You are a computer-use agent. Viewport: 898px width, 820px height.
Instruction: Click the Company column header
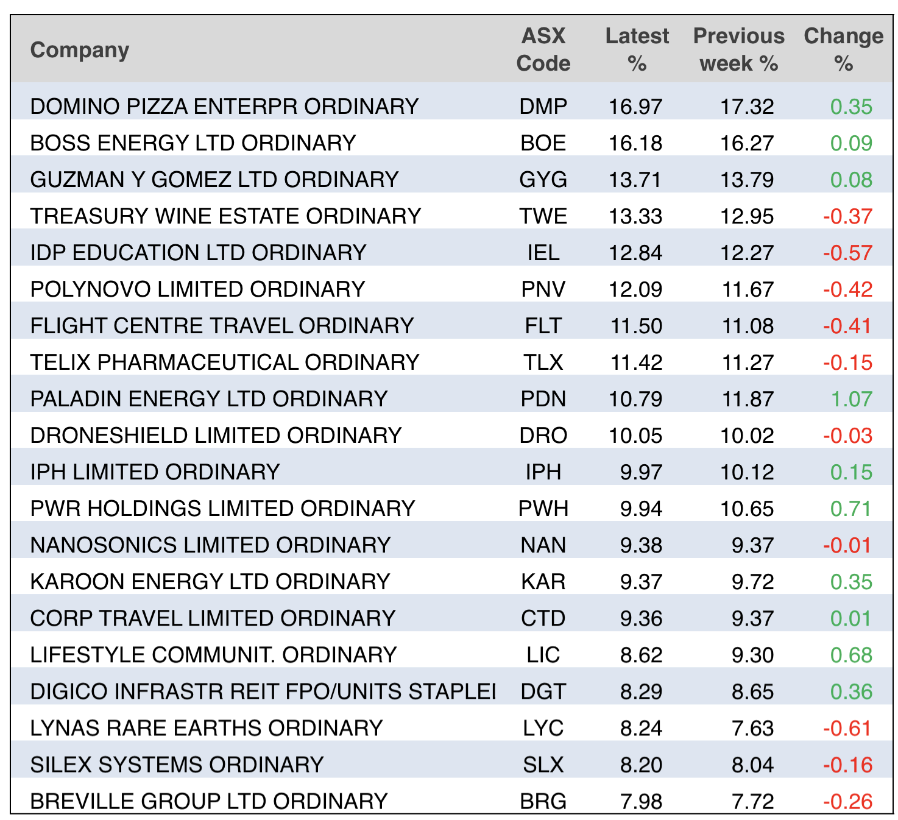pos(80,50)
